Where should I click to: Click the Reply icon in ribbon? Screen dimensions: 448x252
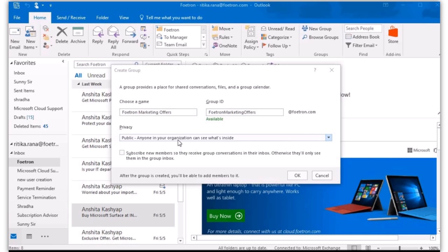[98, 32]
